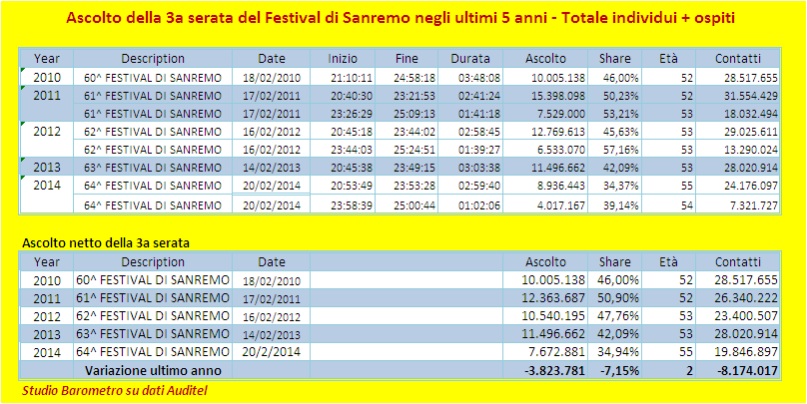
Task: Select the 'Inizio' column header
Action: (x=343, y=59)
